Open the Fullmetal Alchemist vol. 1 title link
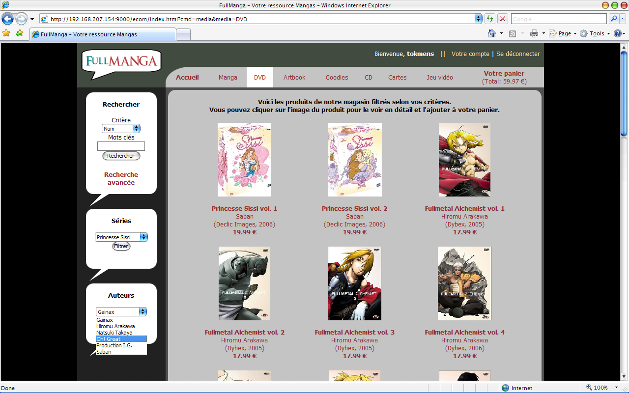 pos(464,209)
